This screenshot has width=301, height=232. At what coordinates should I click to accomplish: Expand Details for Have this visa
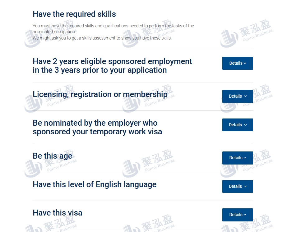238,215
